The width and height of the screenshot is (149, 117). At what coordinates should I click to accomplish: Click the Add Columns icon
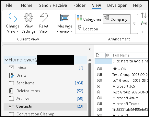pyautogui.click(x=144, y=23)
